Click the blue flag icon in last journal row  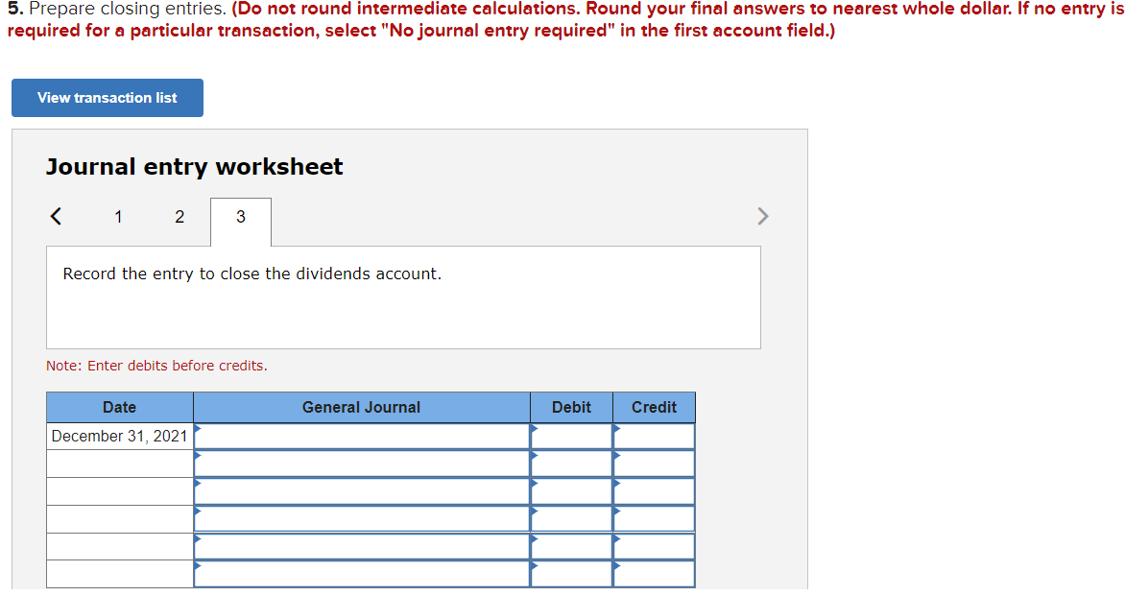[x=199, y=568]
